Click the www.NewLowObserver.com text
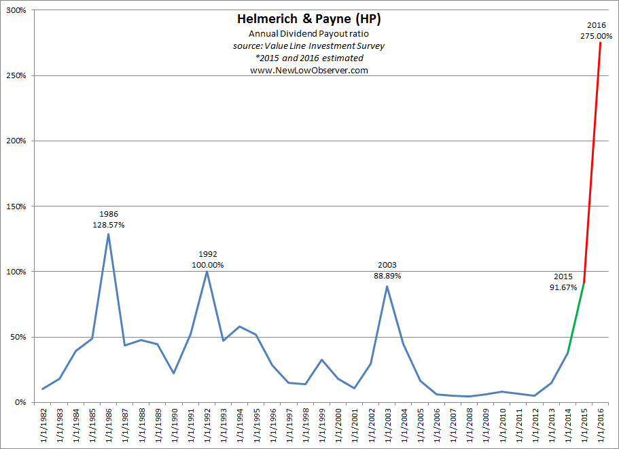The width and height of the screenshot is (619, 449). (309, 70)
